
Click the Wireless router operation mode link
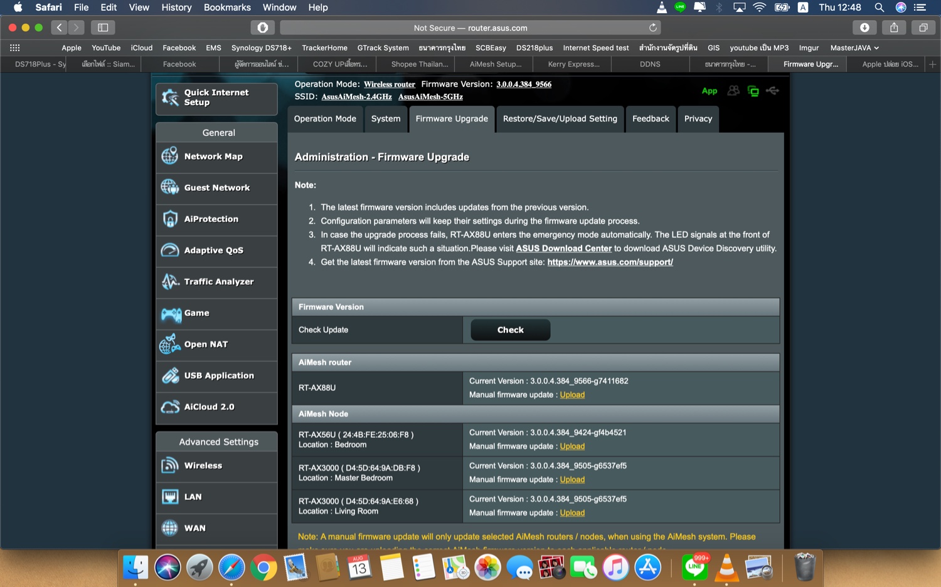pyautogui.click(x=390, y=85)
